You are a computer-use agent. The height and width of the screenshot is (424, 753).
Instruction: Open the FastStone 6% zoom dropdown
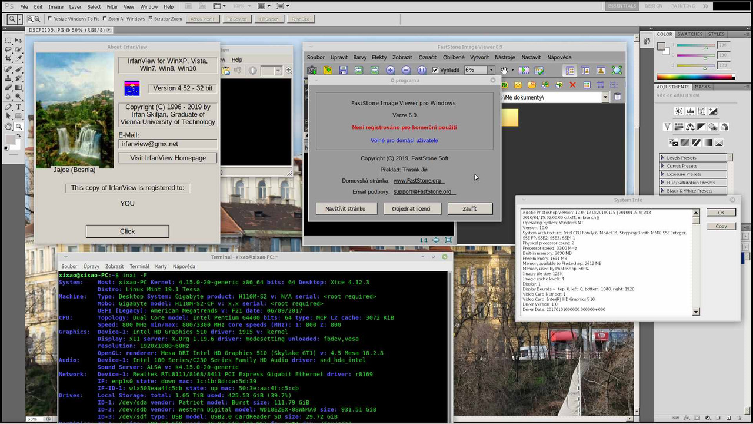click(x=491, y=70)
